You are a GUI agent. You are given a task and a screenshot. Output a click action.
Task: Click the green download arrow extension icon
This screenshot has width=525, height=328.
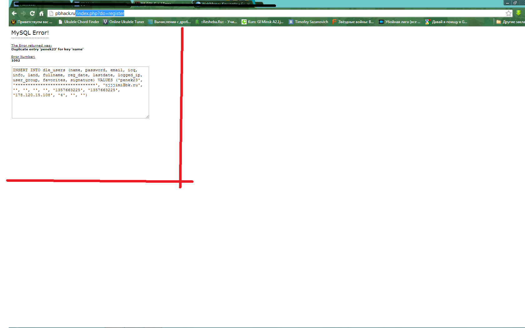click(518, 13)
